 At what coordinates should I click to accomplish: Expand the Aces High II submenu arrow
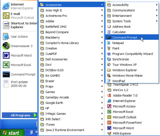[102, 10]
